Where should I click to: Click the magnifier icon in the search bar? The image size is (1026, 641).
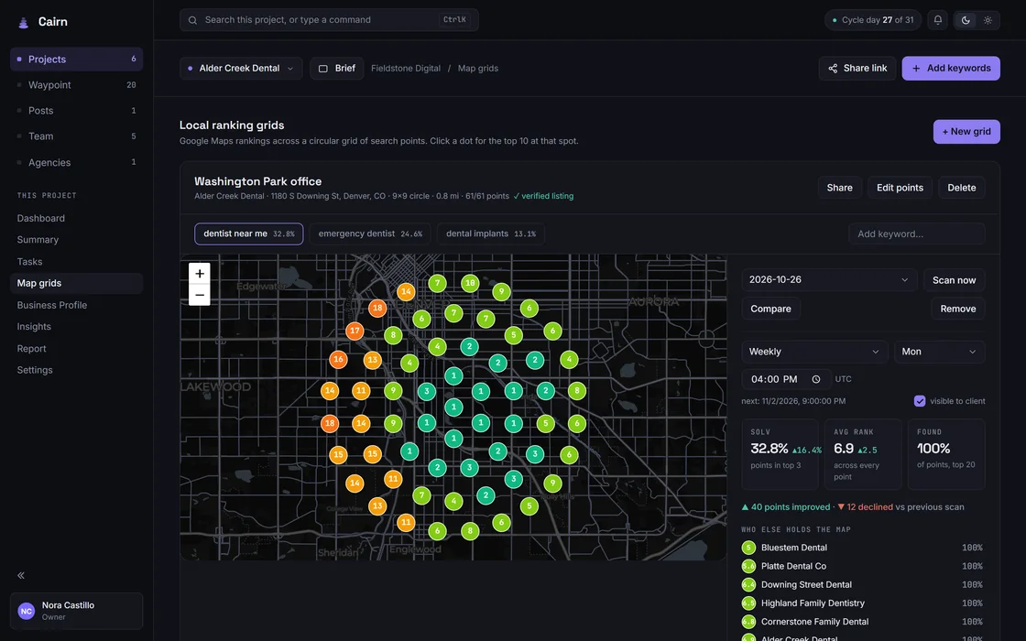192,20
